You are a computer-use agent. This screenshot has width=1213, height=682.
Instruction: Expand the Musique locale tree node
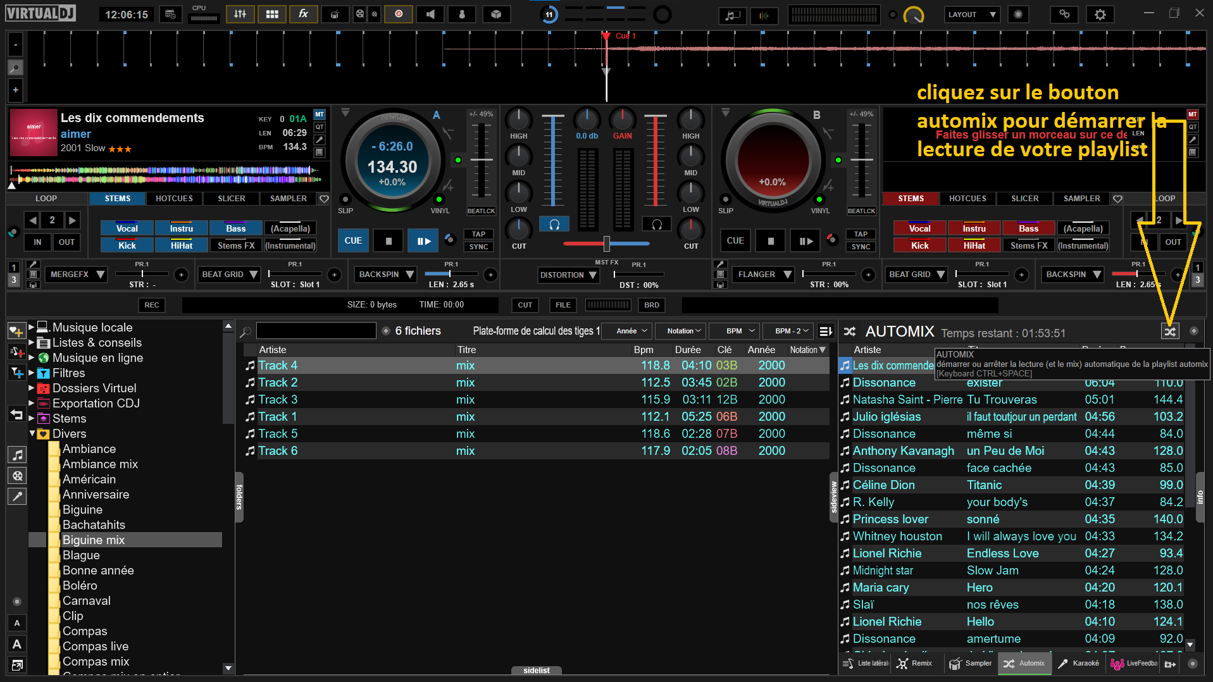click(x=31, y=327)
